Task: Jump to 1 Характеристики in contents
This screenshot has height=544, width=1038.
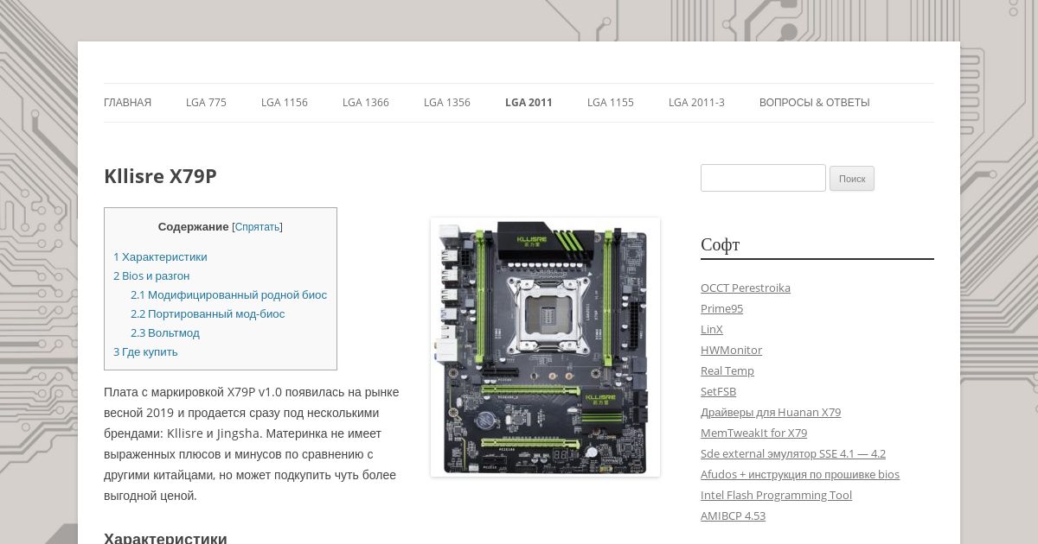Action: (x=160, y=256)
